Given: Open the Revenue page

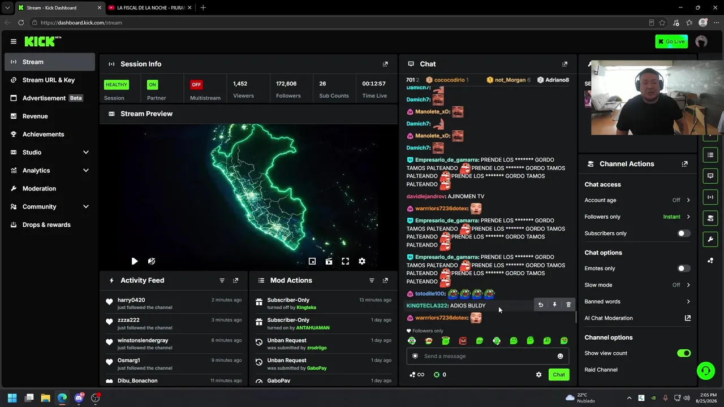Looking at the screenshot, I should [50, 116].
